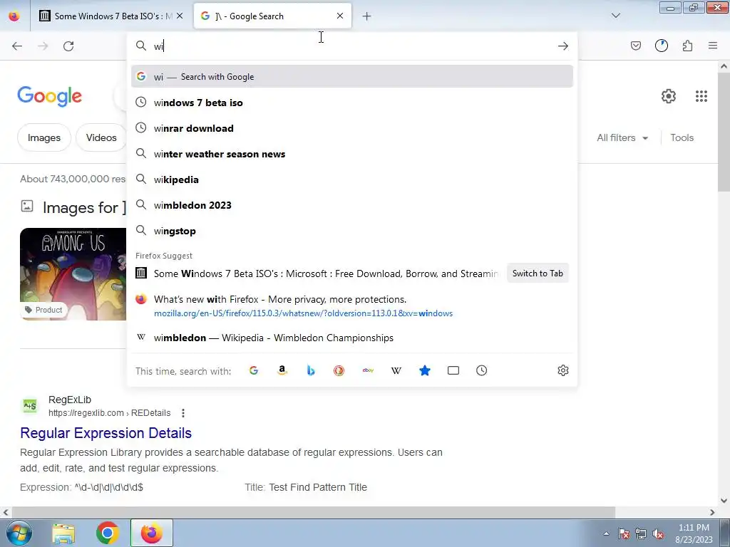Image resolution: width=730 pixels, height=547 pixels.
Task: Reload the current page
Action: click(68, 46)
